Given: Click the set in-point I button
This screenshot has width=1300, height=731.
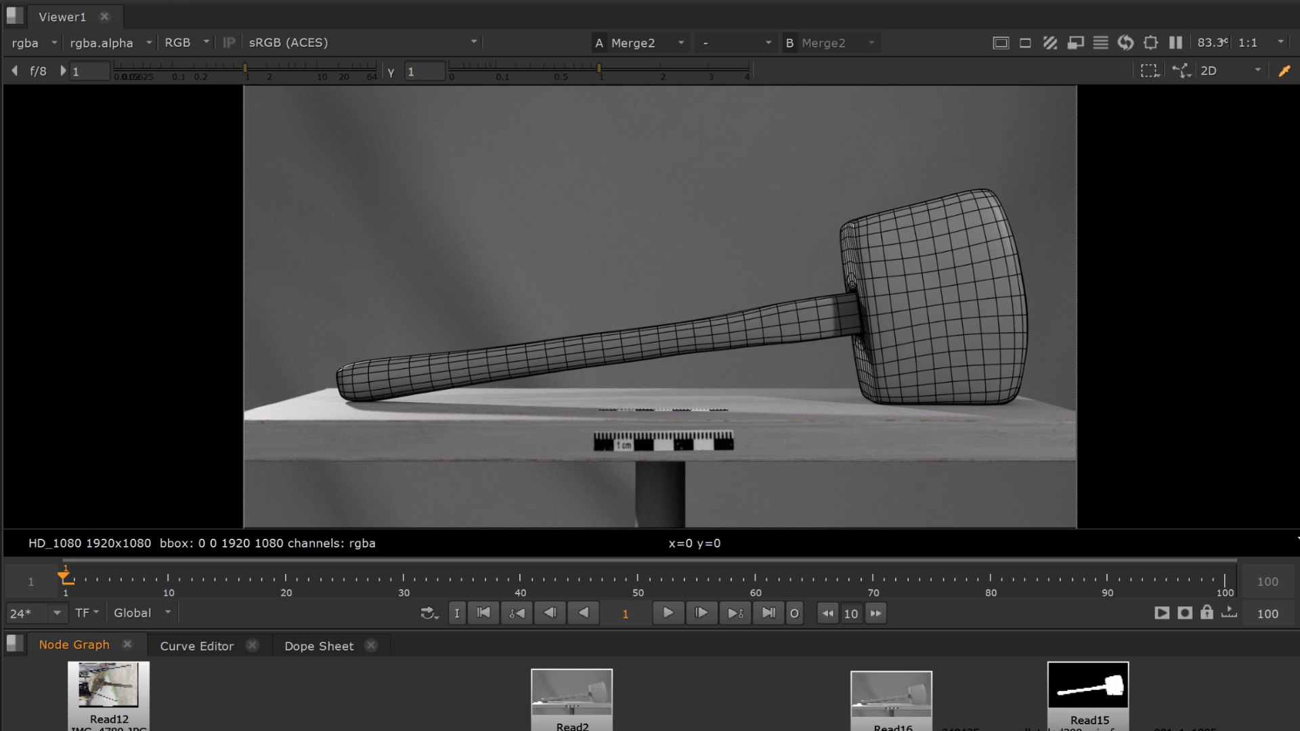Looking at the screenshot, I should [457, 613].
